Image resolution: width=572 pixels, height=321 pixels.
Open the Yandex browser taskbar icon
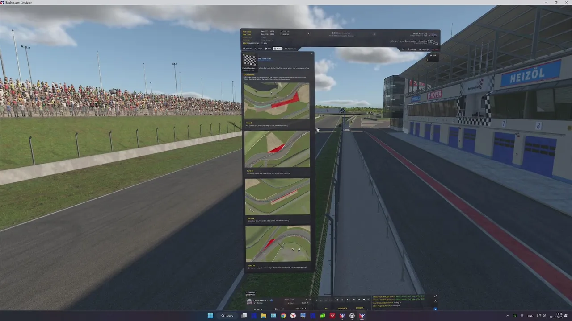[293, 316]
